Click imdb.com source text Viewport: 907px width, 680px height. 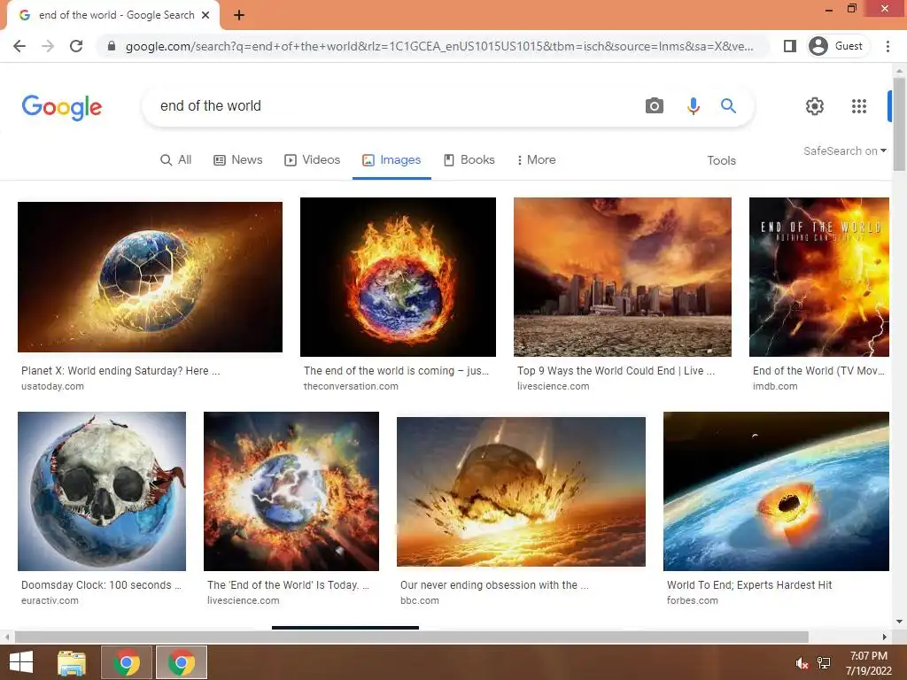point(774,386)
